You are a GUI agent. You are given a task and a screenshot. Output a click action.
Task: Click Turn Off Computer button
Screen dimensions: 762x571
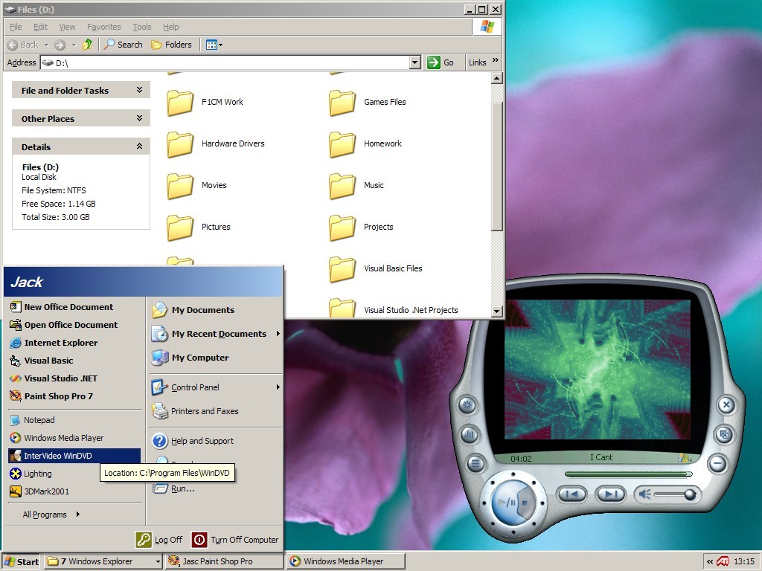pos(235,540)
